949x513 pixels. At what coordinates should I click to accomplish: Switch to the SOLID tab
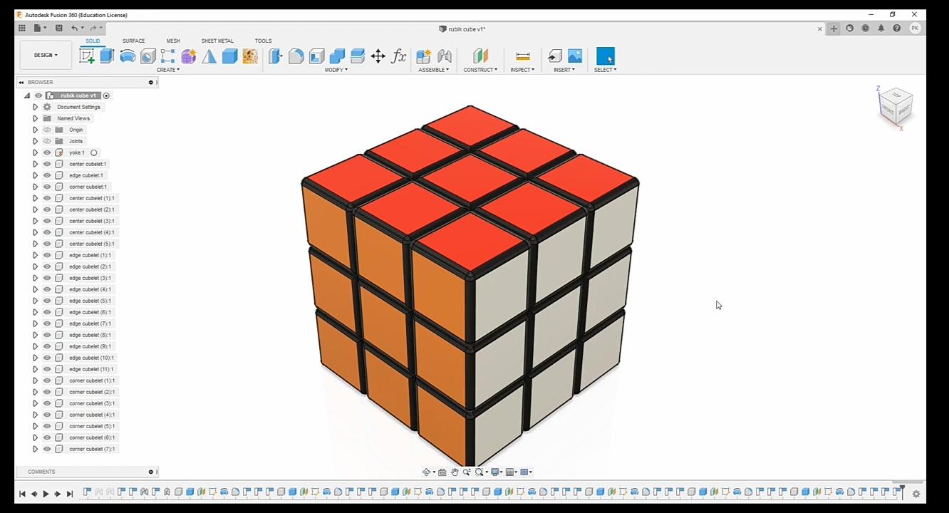pyautogui.click(x=93, y=41)
